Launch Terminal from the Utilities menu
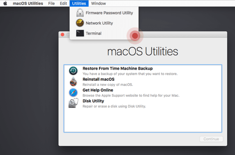 tap(104, 33)
